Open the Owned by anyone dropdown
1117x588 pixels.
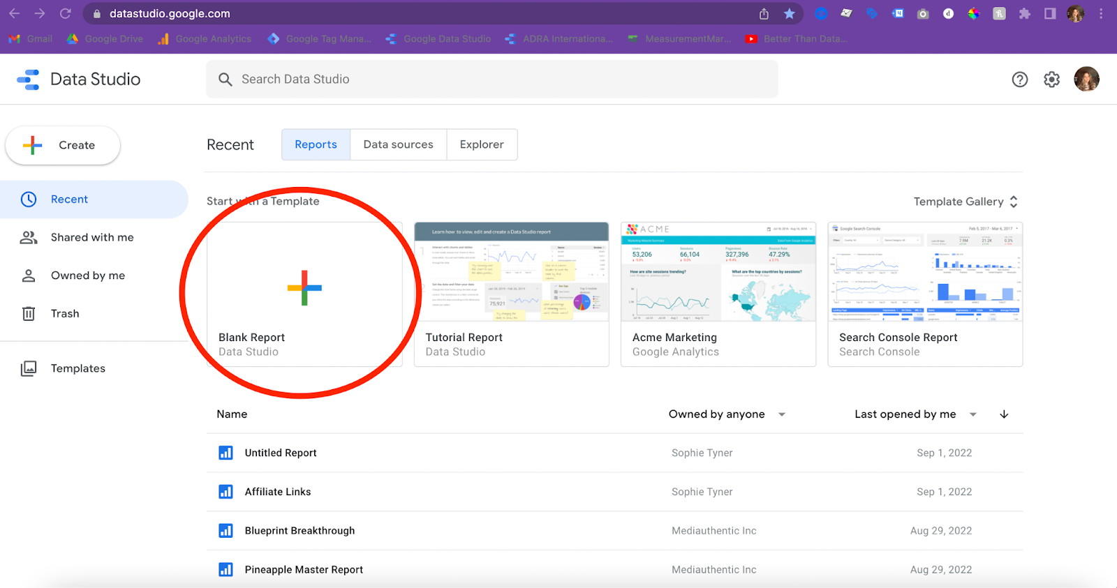(727, 414)
